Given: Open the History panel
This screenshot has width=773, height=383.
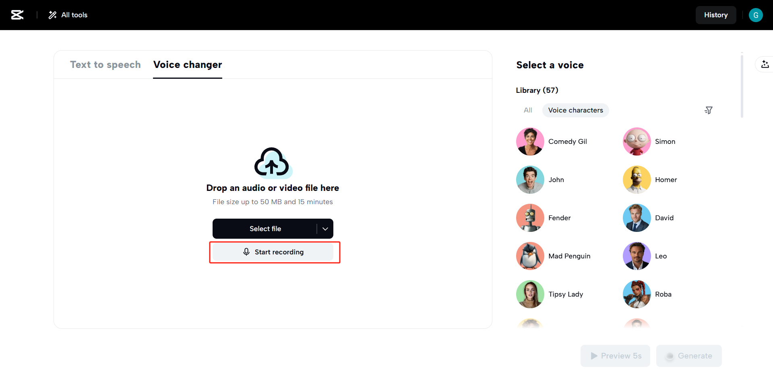Looking at the screenshot, I should coord(716,15).
